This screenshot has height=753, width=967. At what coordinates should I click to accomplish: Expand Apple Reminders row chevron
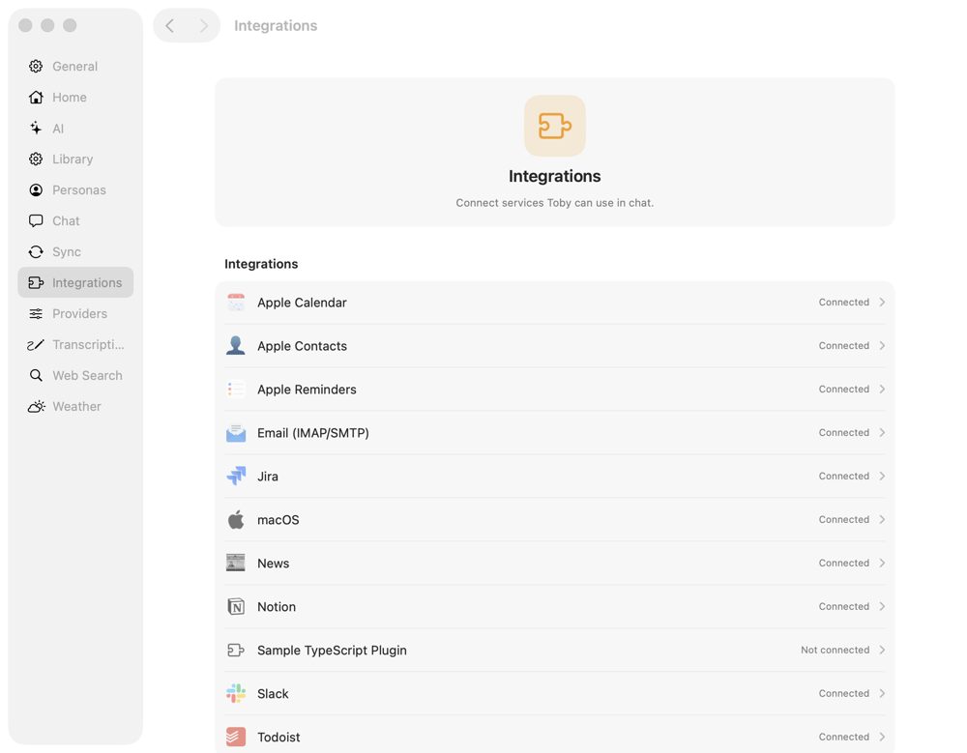point(882,390)
